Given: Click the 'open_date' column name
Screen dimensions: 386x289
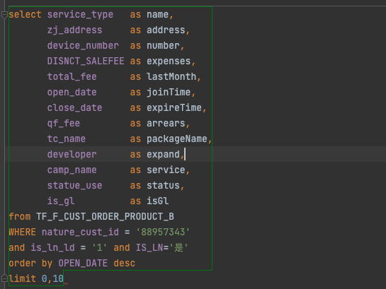Looking at the screenshot, I should tap(72, 93).
